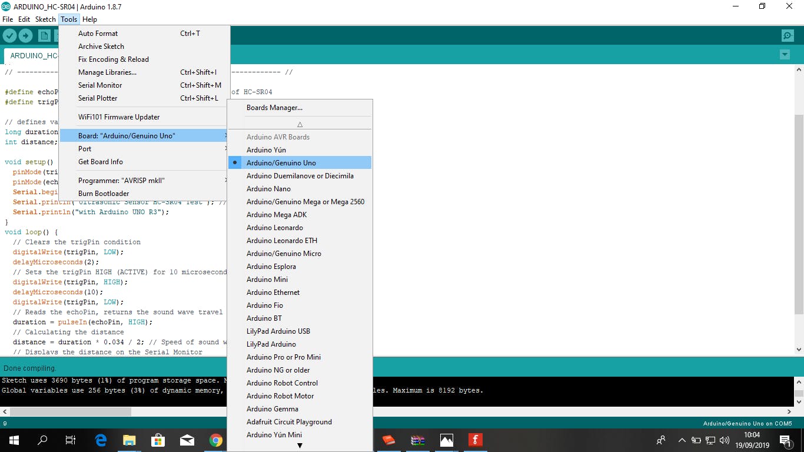Screen dimensions: 804x452
Task: Click the ARDUINO_HC sketch tab
Action: point(32,56)
